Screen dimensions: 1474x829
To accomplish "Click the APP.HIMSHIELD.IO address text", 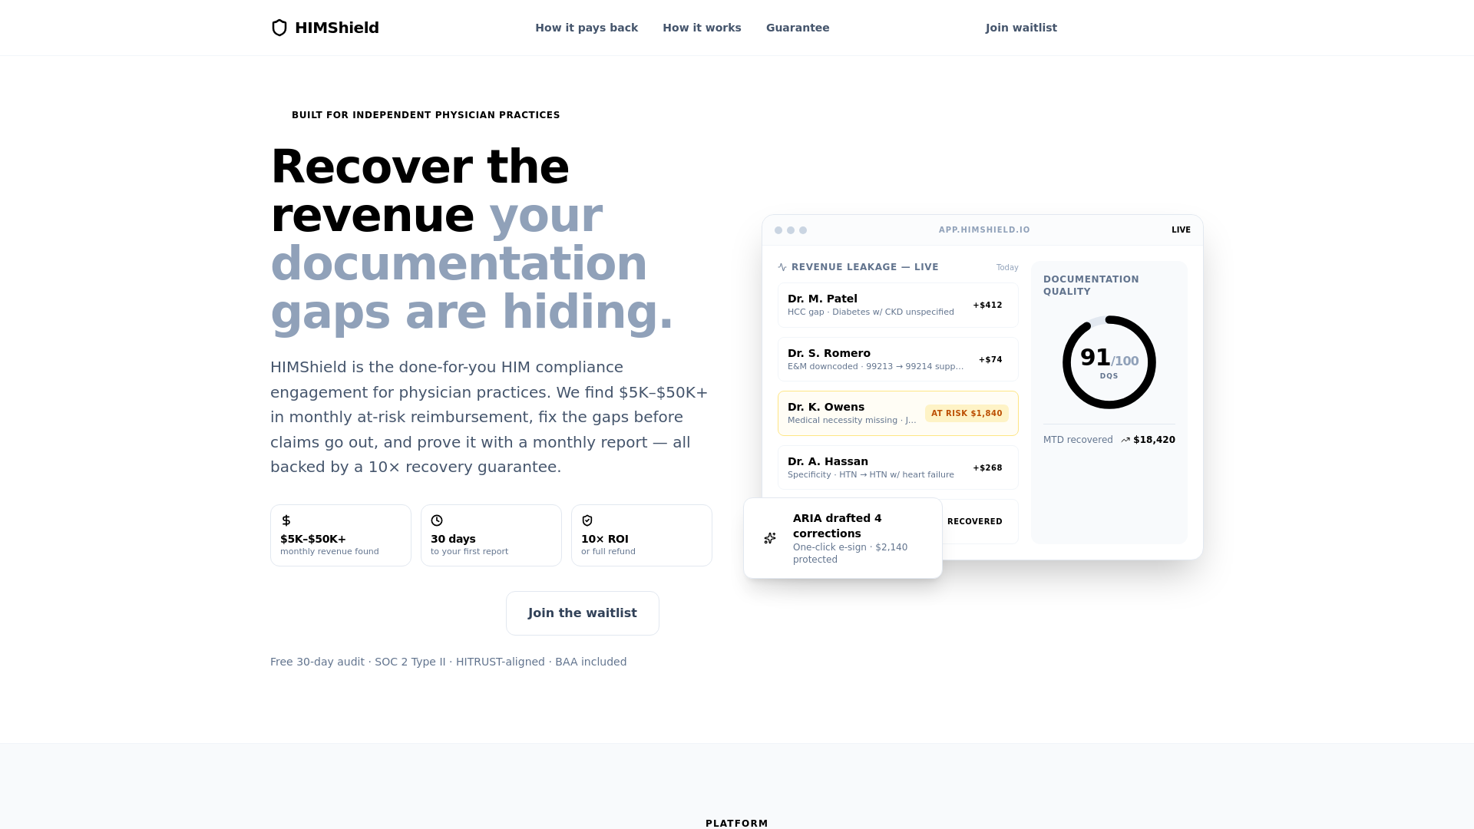I will click(x=984, y=230).
